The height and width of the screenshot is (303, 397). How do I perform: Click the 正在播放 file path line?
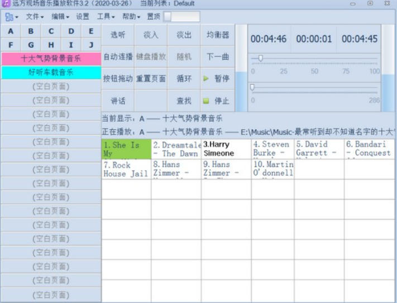pos(248,132)
